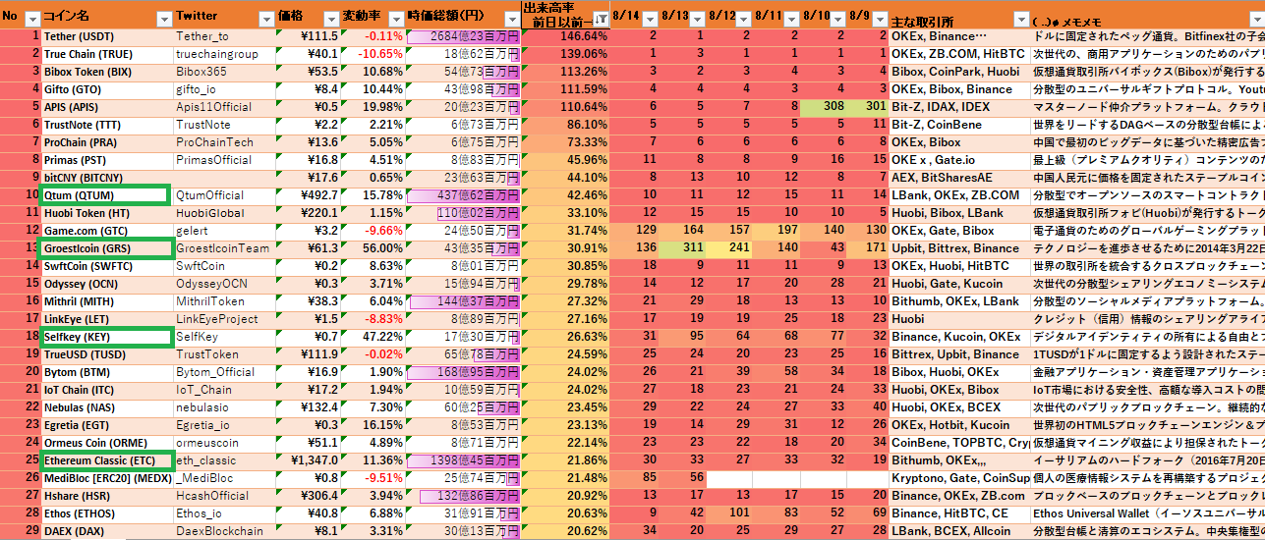Select Tether's market cap data bar cell

(463, 36)
